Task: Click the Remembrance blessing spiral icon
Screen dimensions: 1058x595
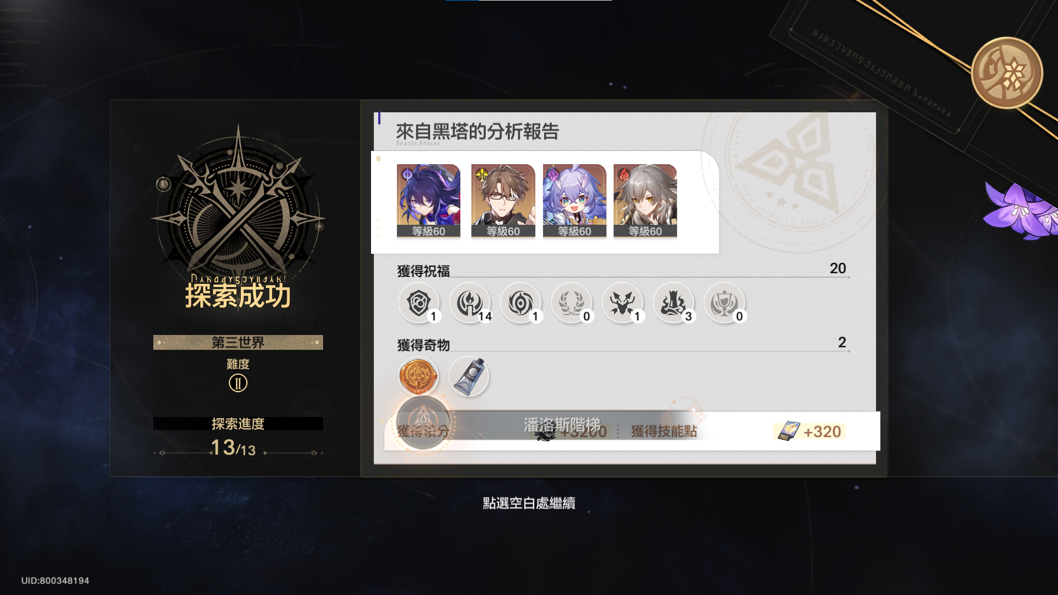Action: point(521,303)
